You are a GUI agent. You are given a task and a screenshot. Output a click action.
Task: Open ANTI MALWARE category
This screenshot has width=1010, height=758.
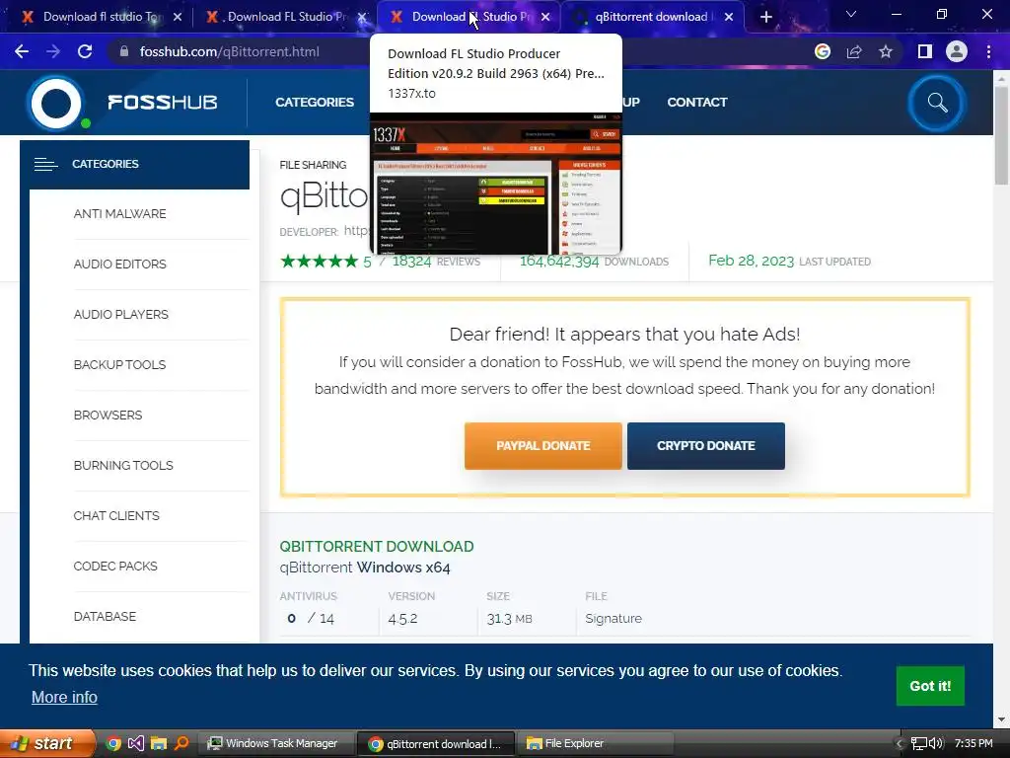point(119,214)
